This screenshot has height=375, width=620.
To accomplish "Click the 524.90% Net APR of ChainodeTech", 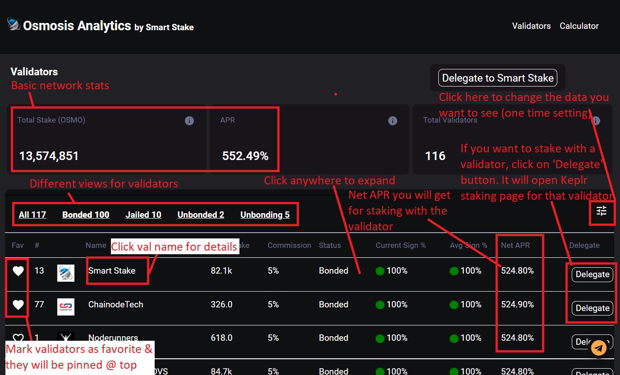I will point(517,305).
